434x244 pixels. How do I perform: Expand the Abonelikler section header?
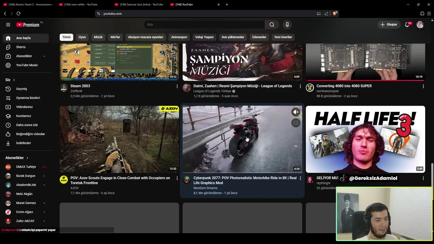click(17, 158)
